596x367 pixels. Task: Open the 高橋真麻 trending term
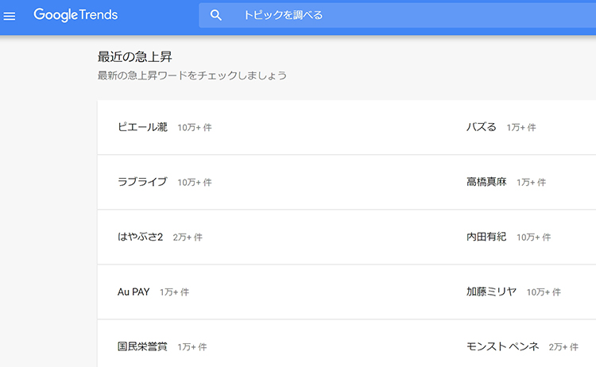[x=486, y=182]
